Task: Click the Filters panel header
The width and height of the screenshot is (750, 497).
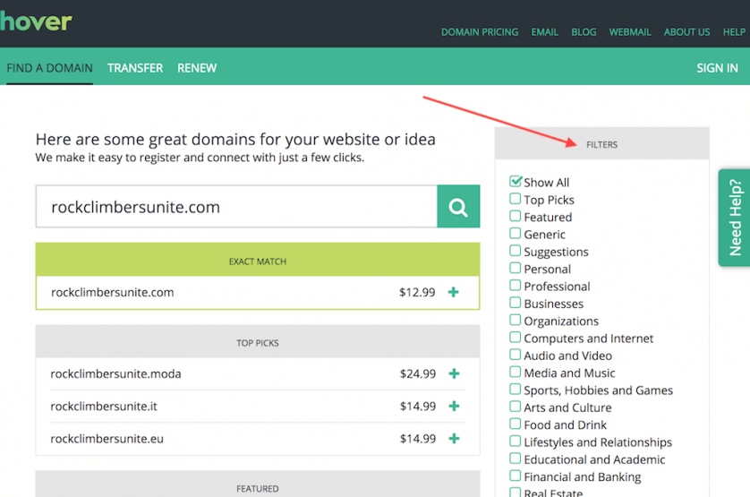Action: pyautogui.click(x=601, y=143)
